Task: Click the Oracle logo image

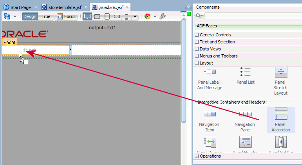Action: tap(25, 34)
